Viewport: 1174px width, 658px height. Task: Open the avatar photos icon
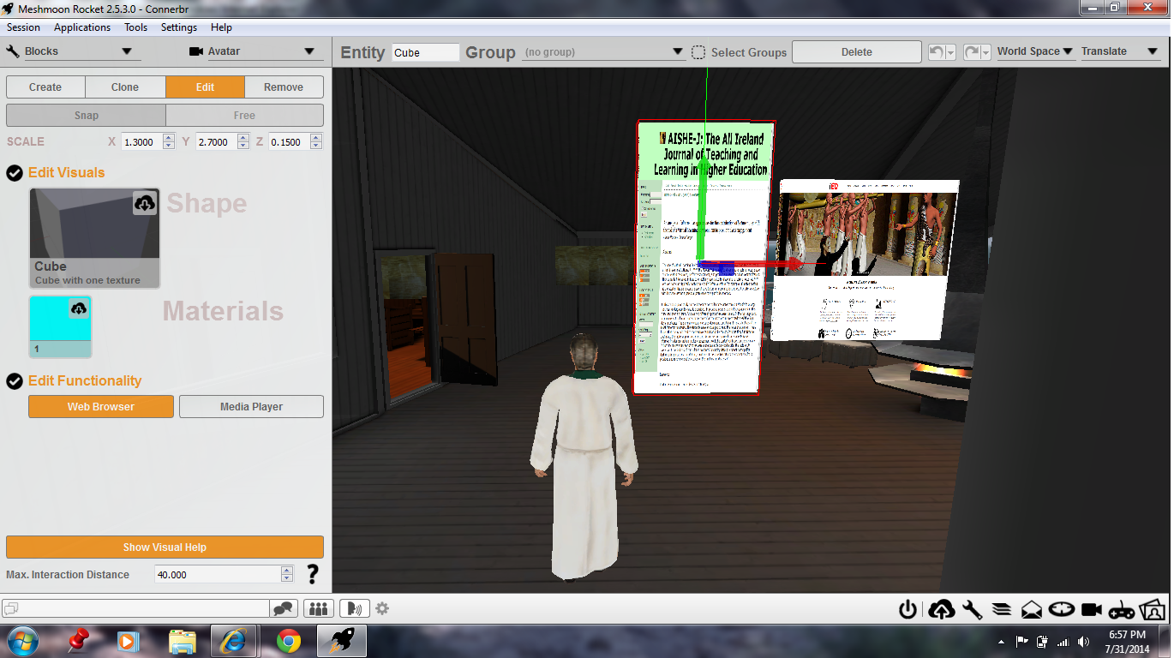1153,610
